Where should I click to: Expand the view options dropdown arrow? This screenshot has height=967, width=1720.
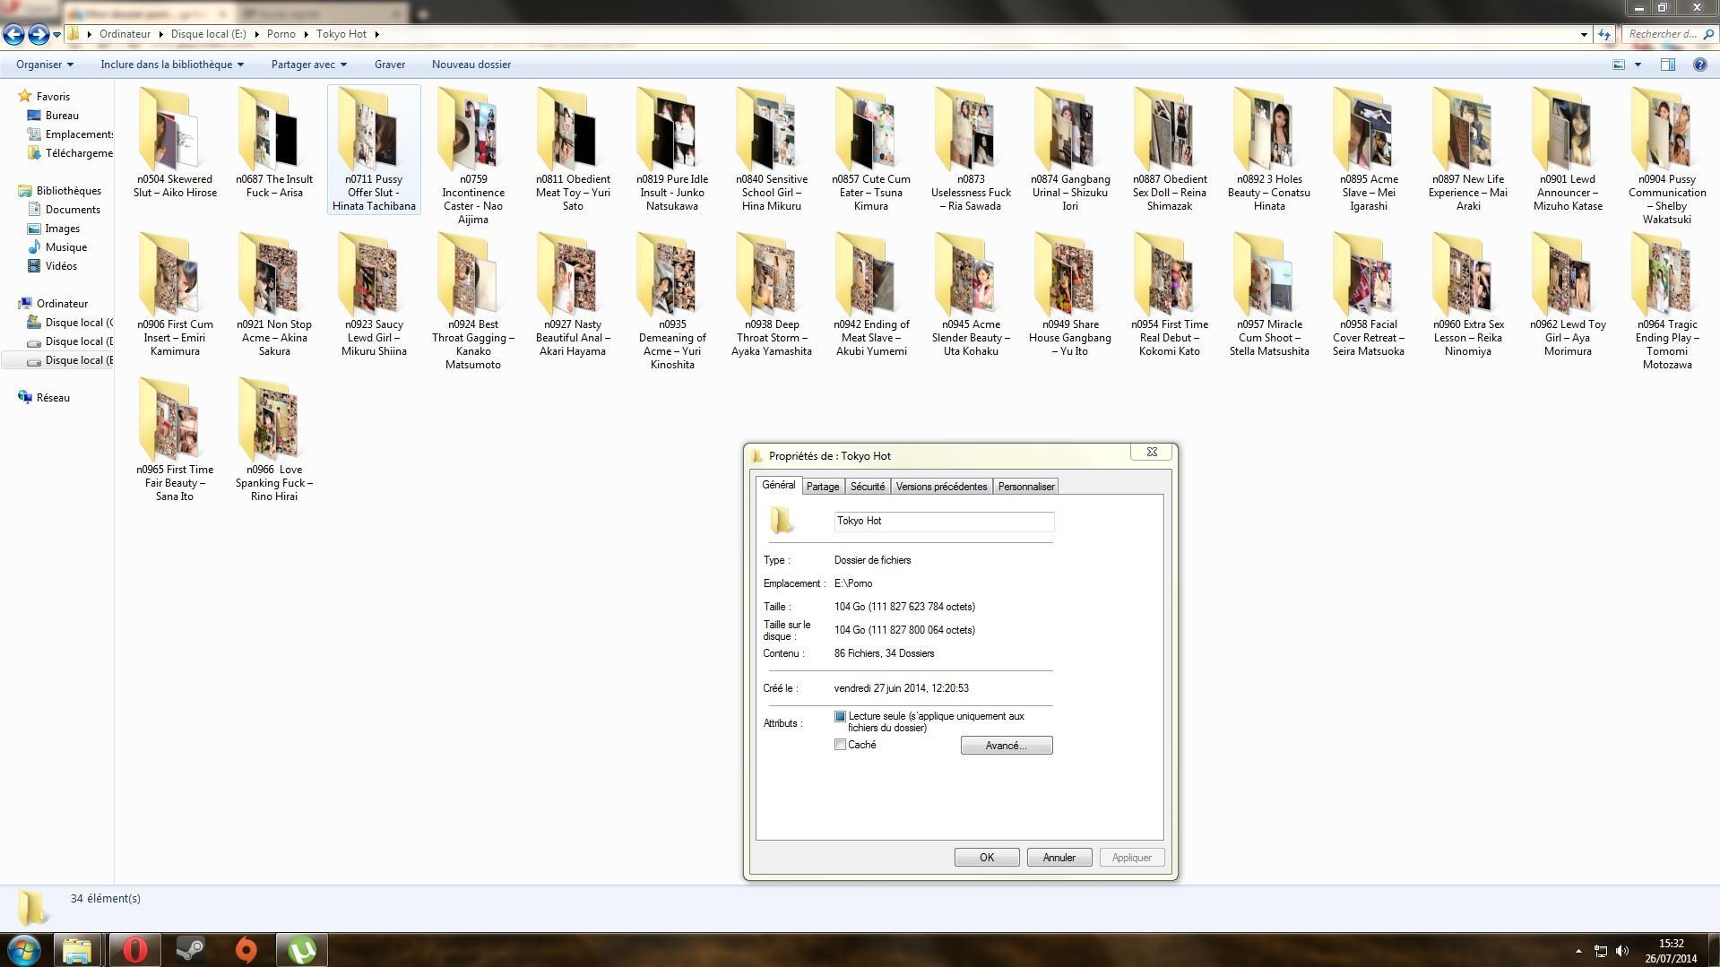[x=1638, y=65]
